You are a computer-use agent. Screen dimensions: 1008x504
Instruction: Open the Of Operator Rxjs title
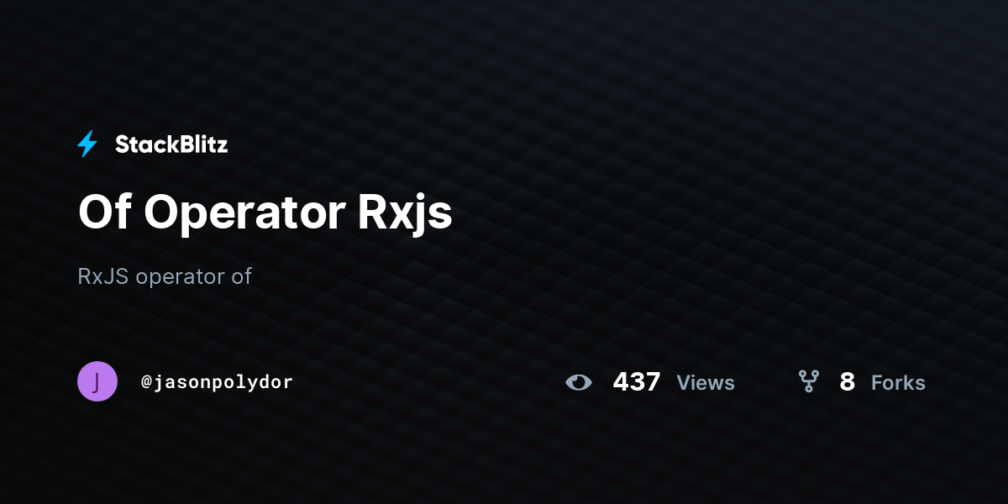click(265, 213)
